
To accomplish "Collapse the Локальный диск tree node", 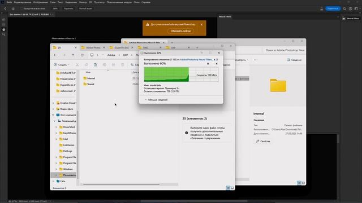I will pos(55,121).
